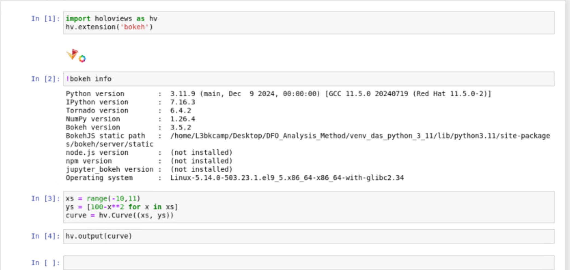Click the 'In [ ]:' empty prompt label
570x270 pixels.
[x=45, y=263]
